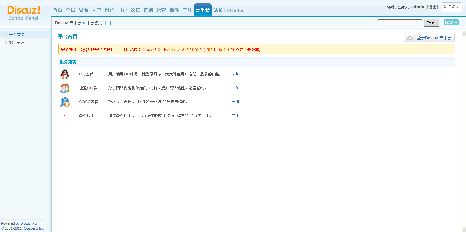Click the Discuz! Control Panel logo
The width and height of the screenshot is (466, 232).
tap(23, 13)
